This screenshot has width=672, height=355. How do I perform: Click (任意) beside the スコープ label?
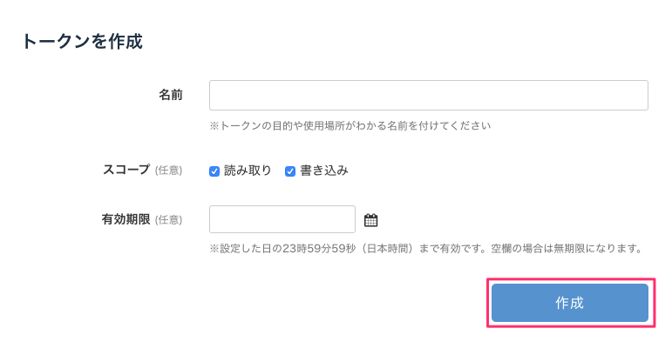pos(168,171)
